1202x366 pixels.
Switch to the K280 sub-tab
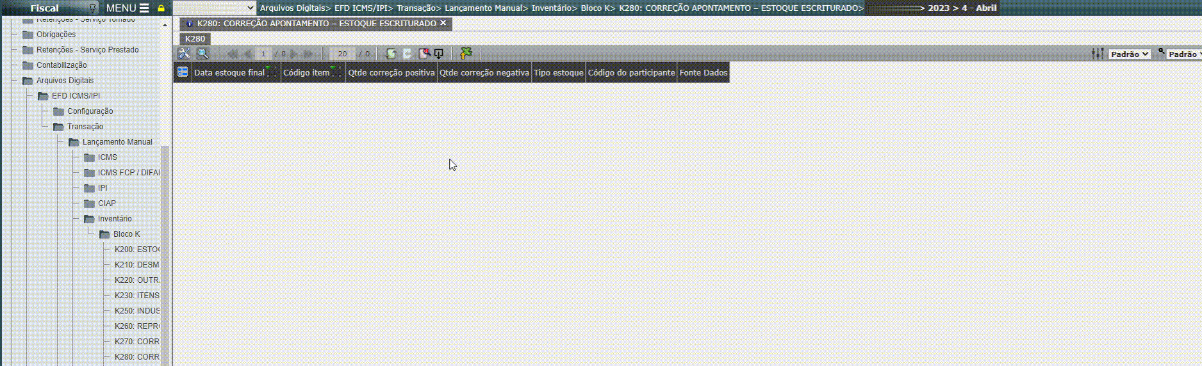(195, 38)
